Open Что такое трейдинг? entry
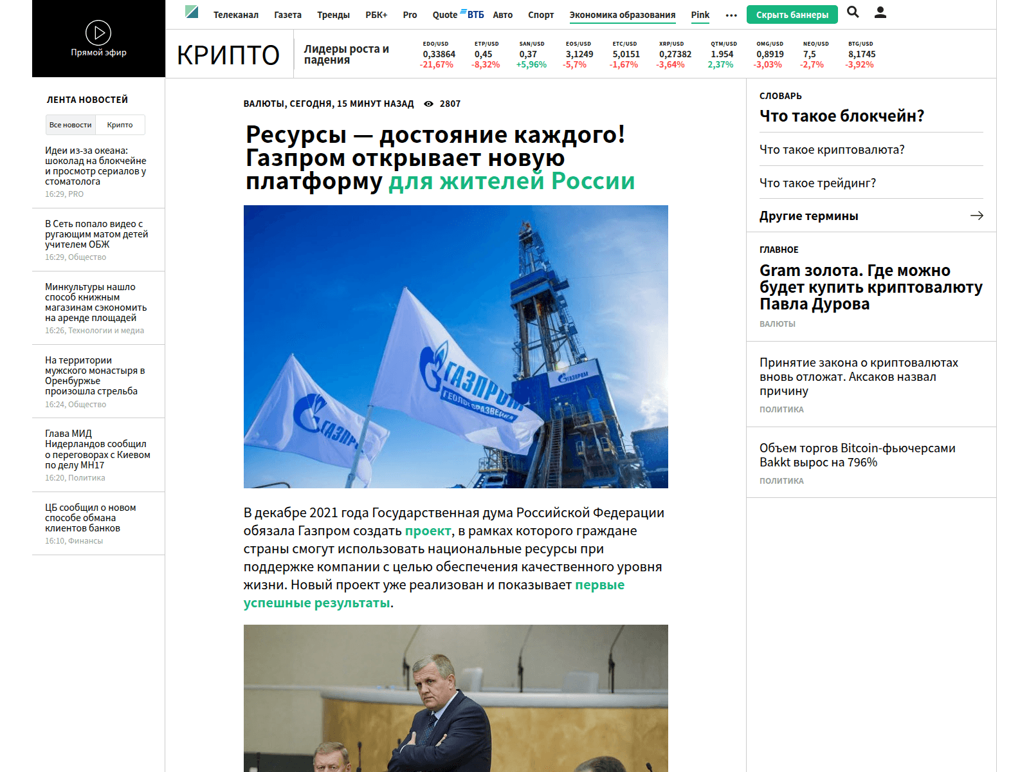Viewport: 1029px width, 772px height. click(817, 183)
